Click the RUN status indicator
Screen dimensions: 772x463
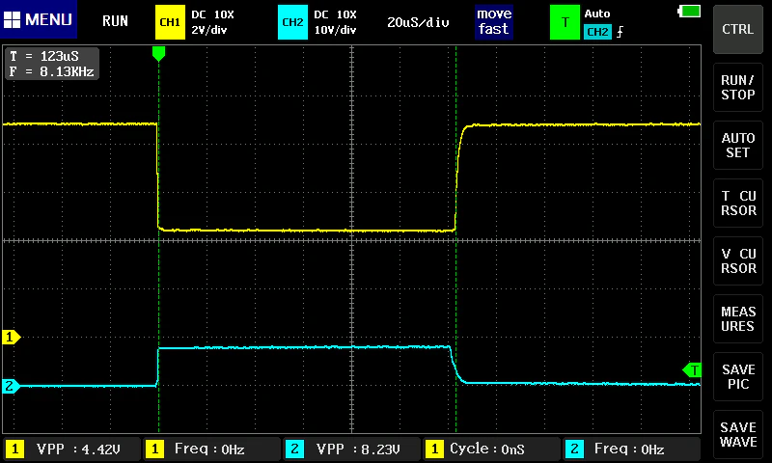[x=115, y=21]
